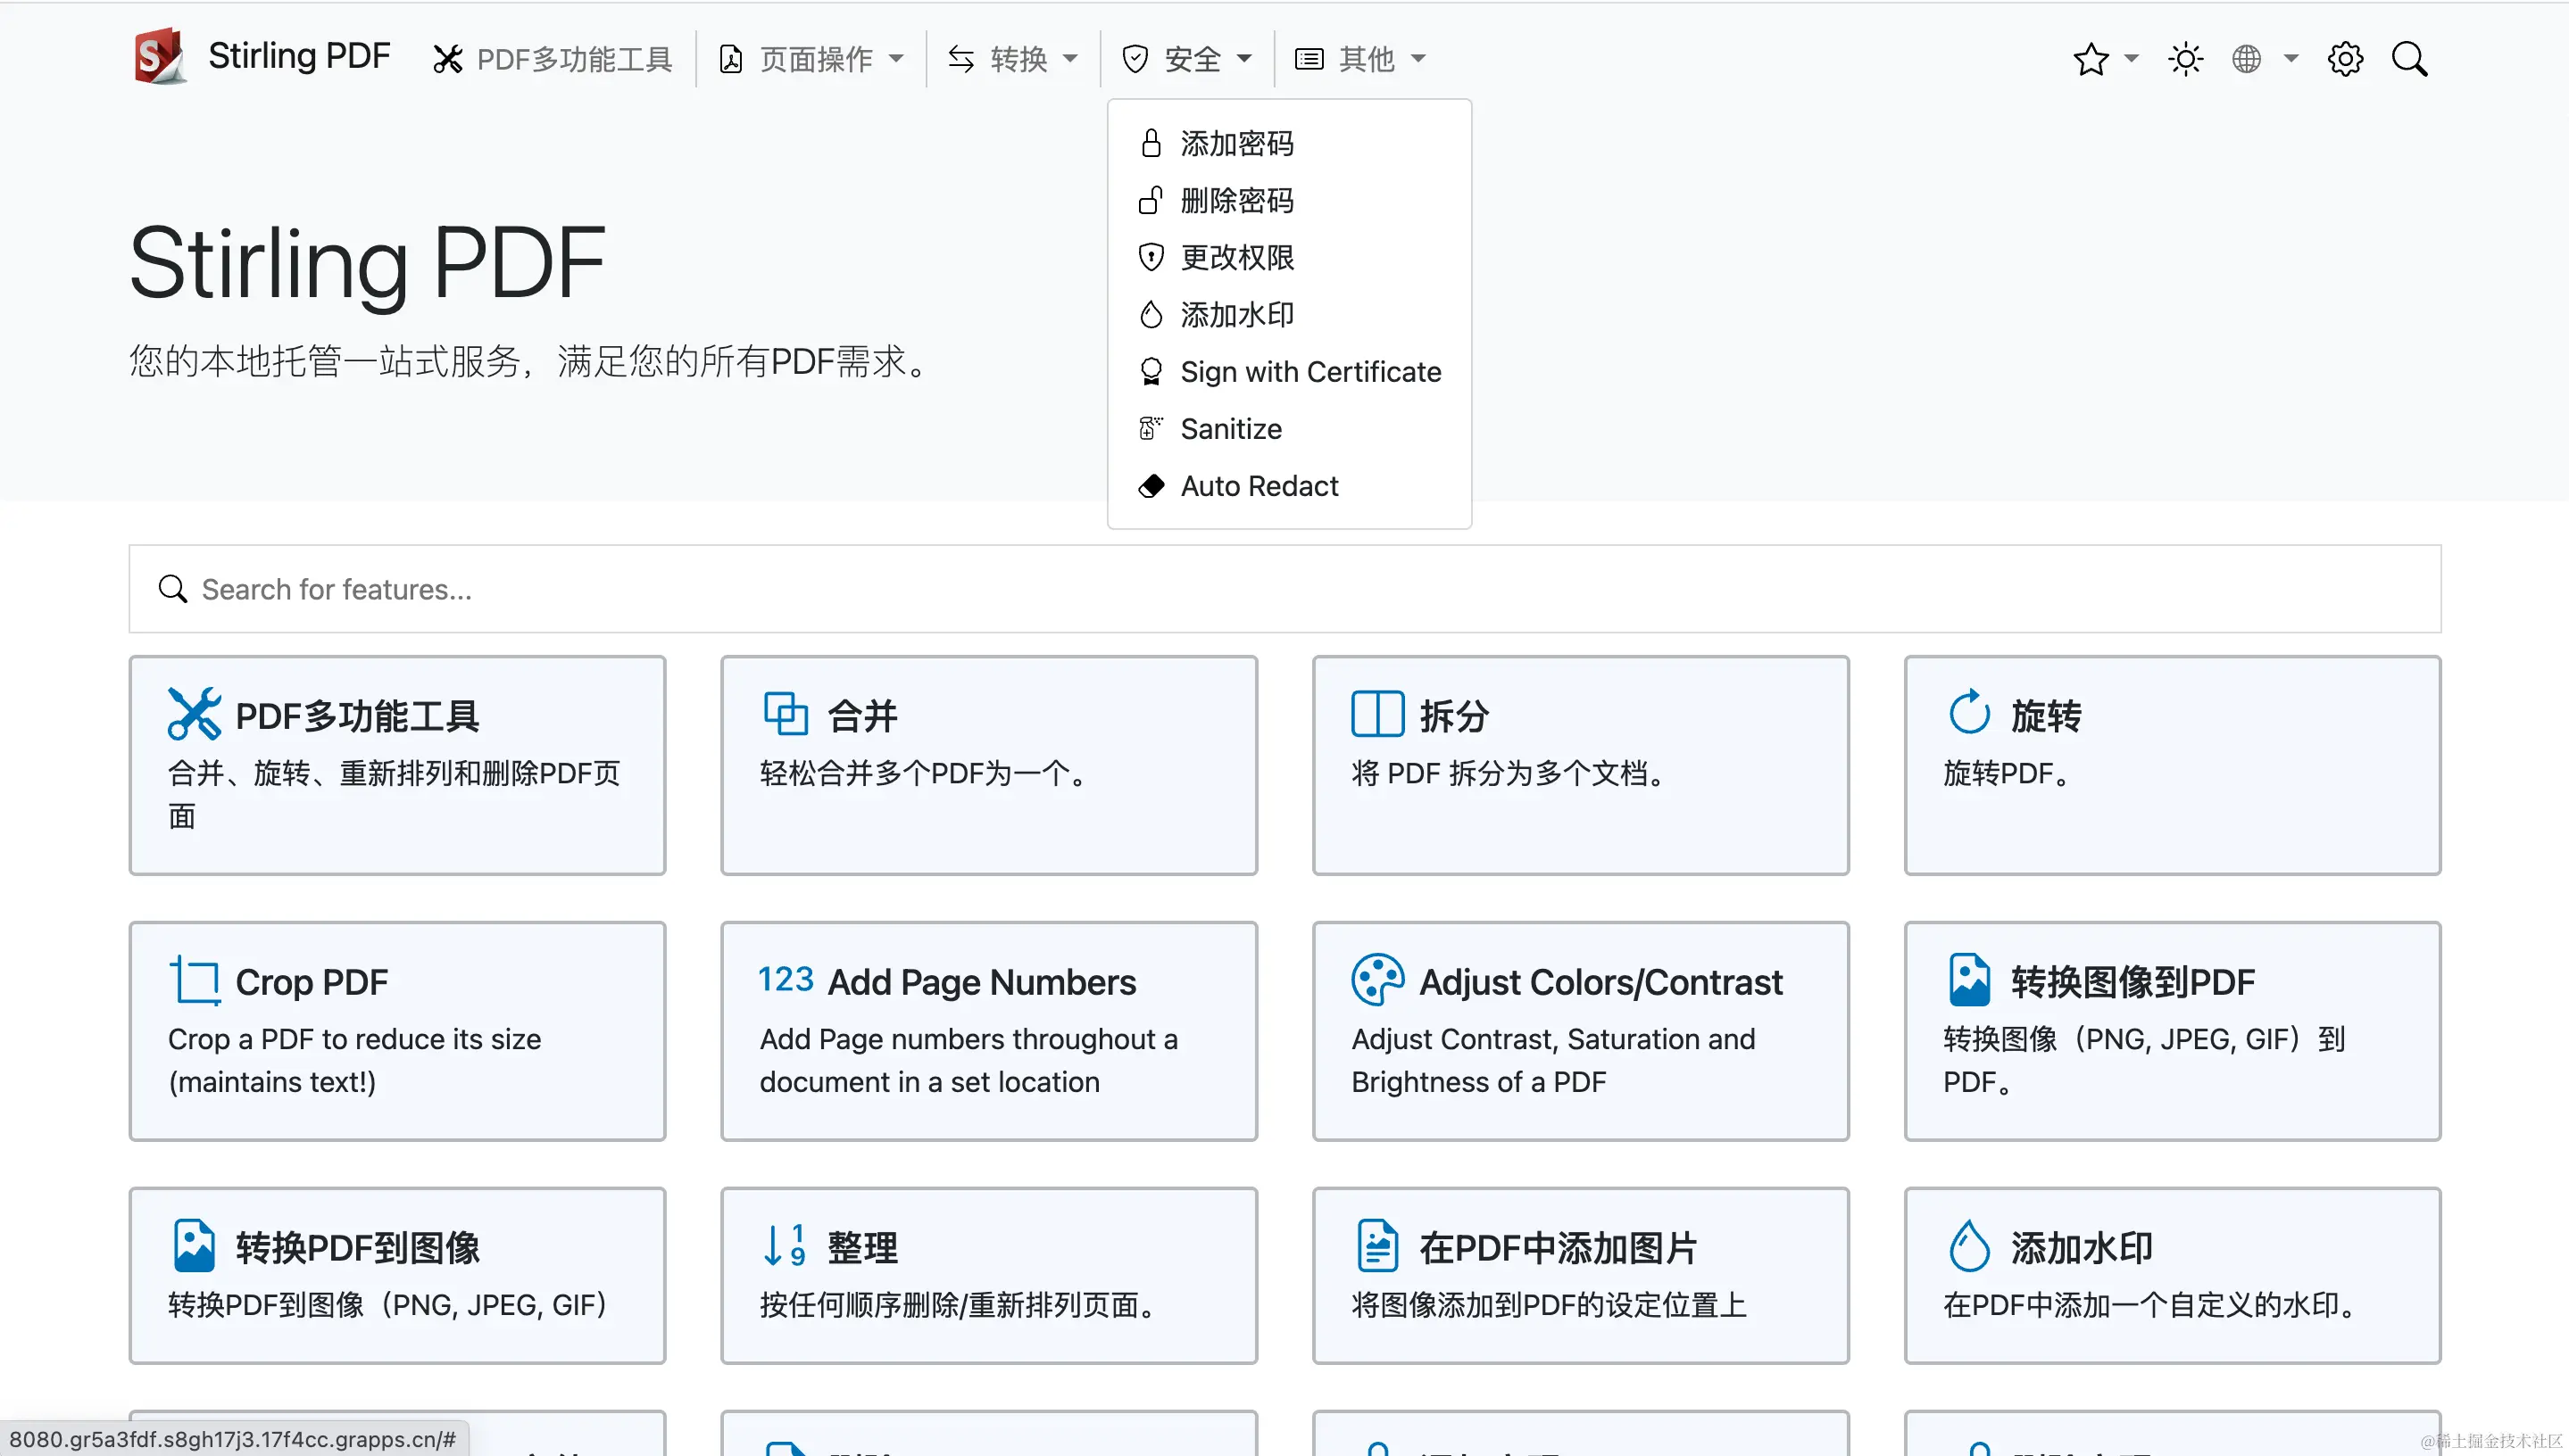Open the 转换 dropdown menu
This screenshot has width=2569, height=1456.
(1012, 59)
